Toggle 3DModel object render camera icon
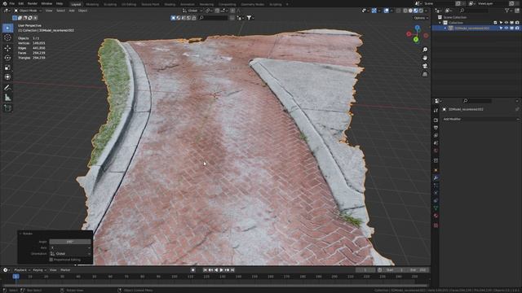Viewport: 522px width, 293px height. (517, 28)
